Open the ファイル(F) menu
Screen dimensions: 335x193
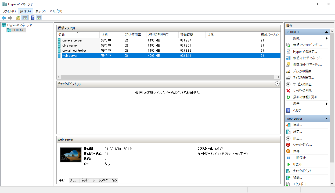point(9,11)
